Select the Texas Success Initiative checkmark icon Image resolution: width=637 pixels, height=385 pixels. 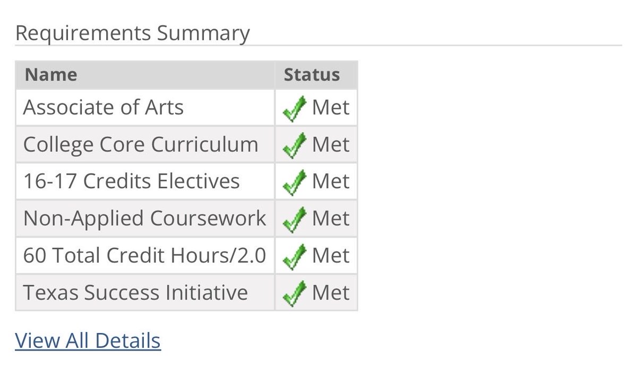(x=295, y=294)
